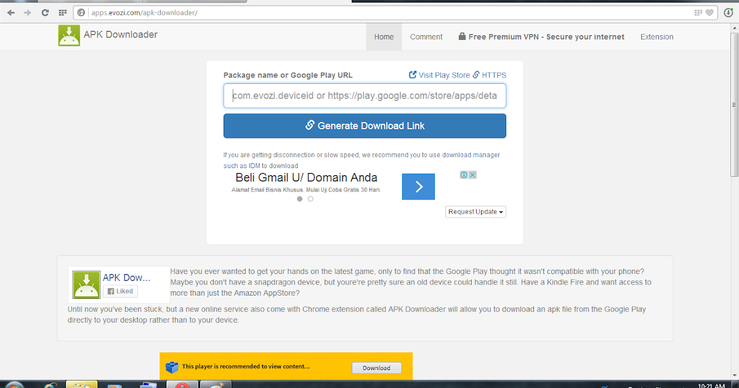739x388 pixels.
Task: Click the blue lego brick icon in yellow banner
Action: pyautogui.click(x=172, y=367)
